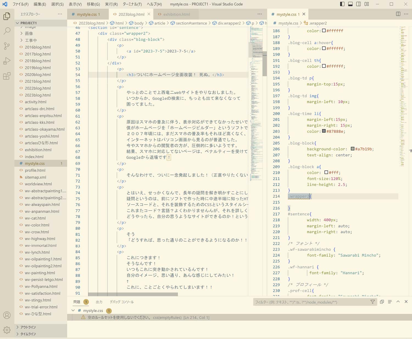
Task: Expand the 工事中 folder
Action: [x=31, y=40]
